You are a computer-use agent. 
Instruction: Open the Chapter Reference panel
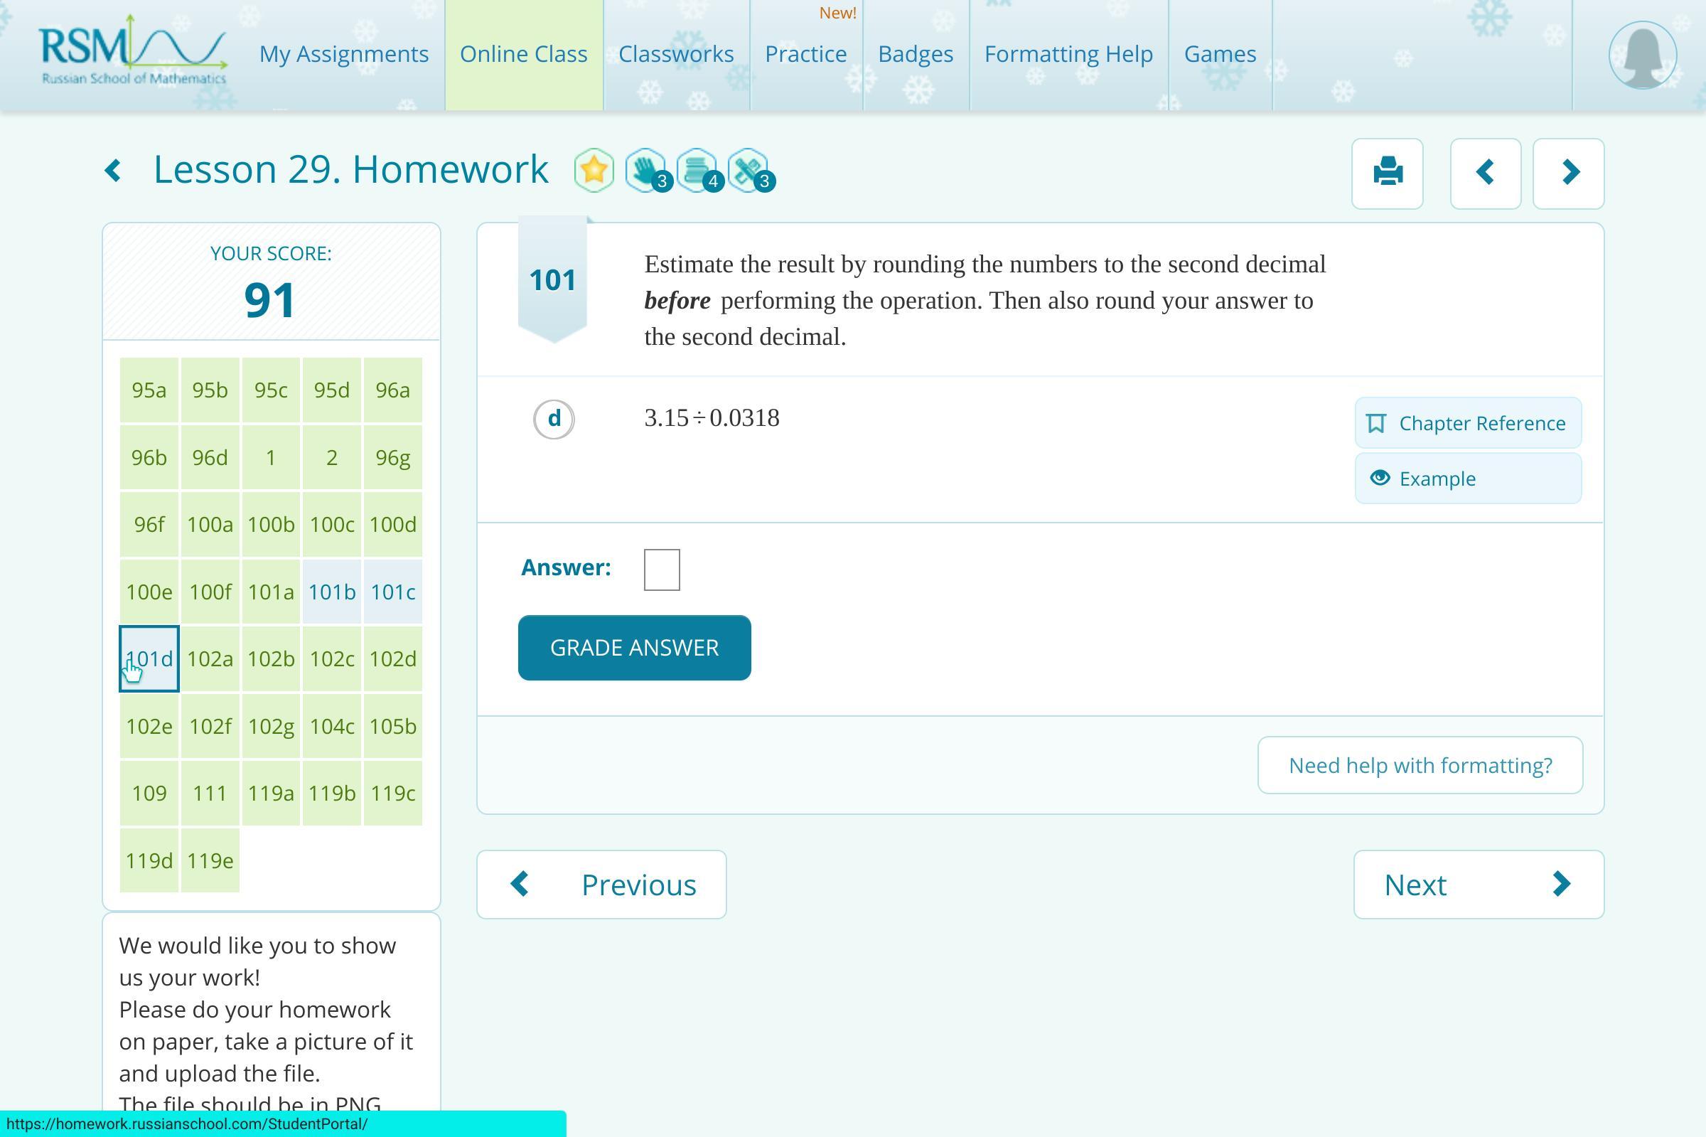(x=1468, y=423)
